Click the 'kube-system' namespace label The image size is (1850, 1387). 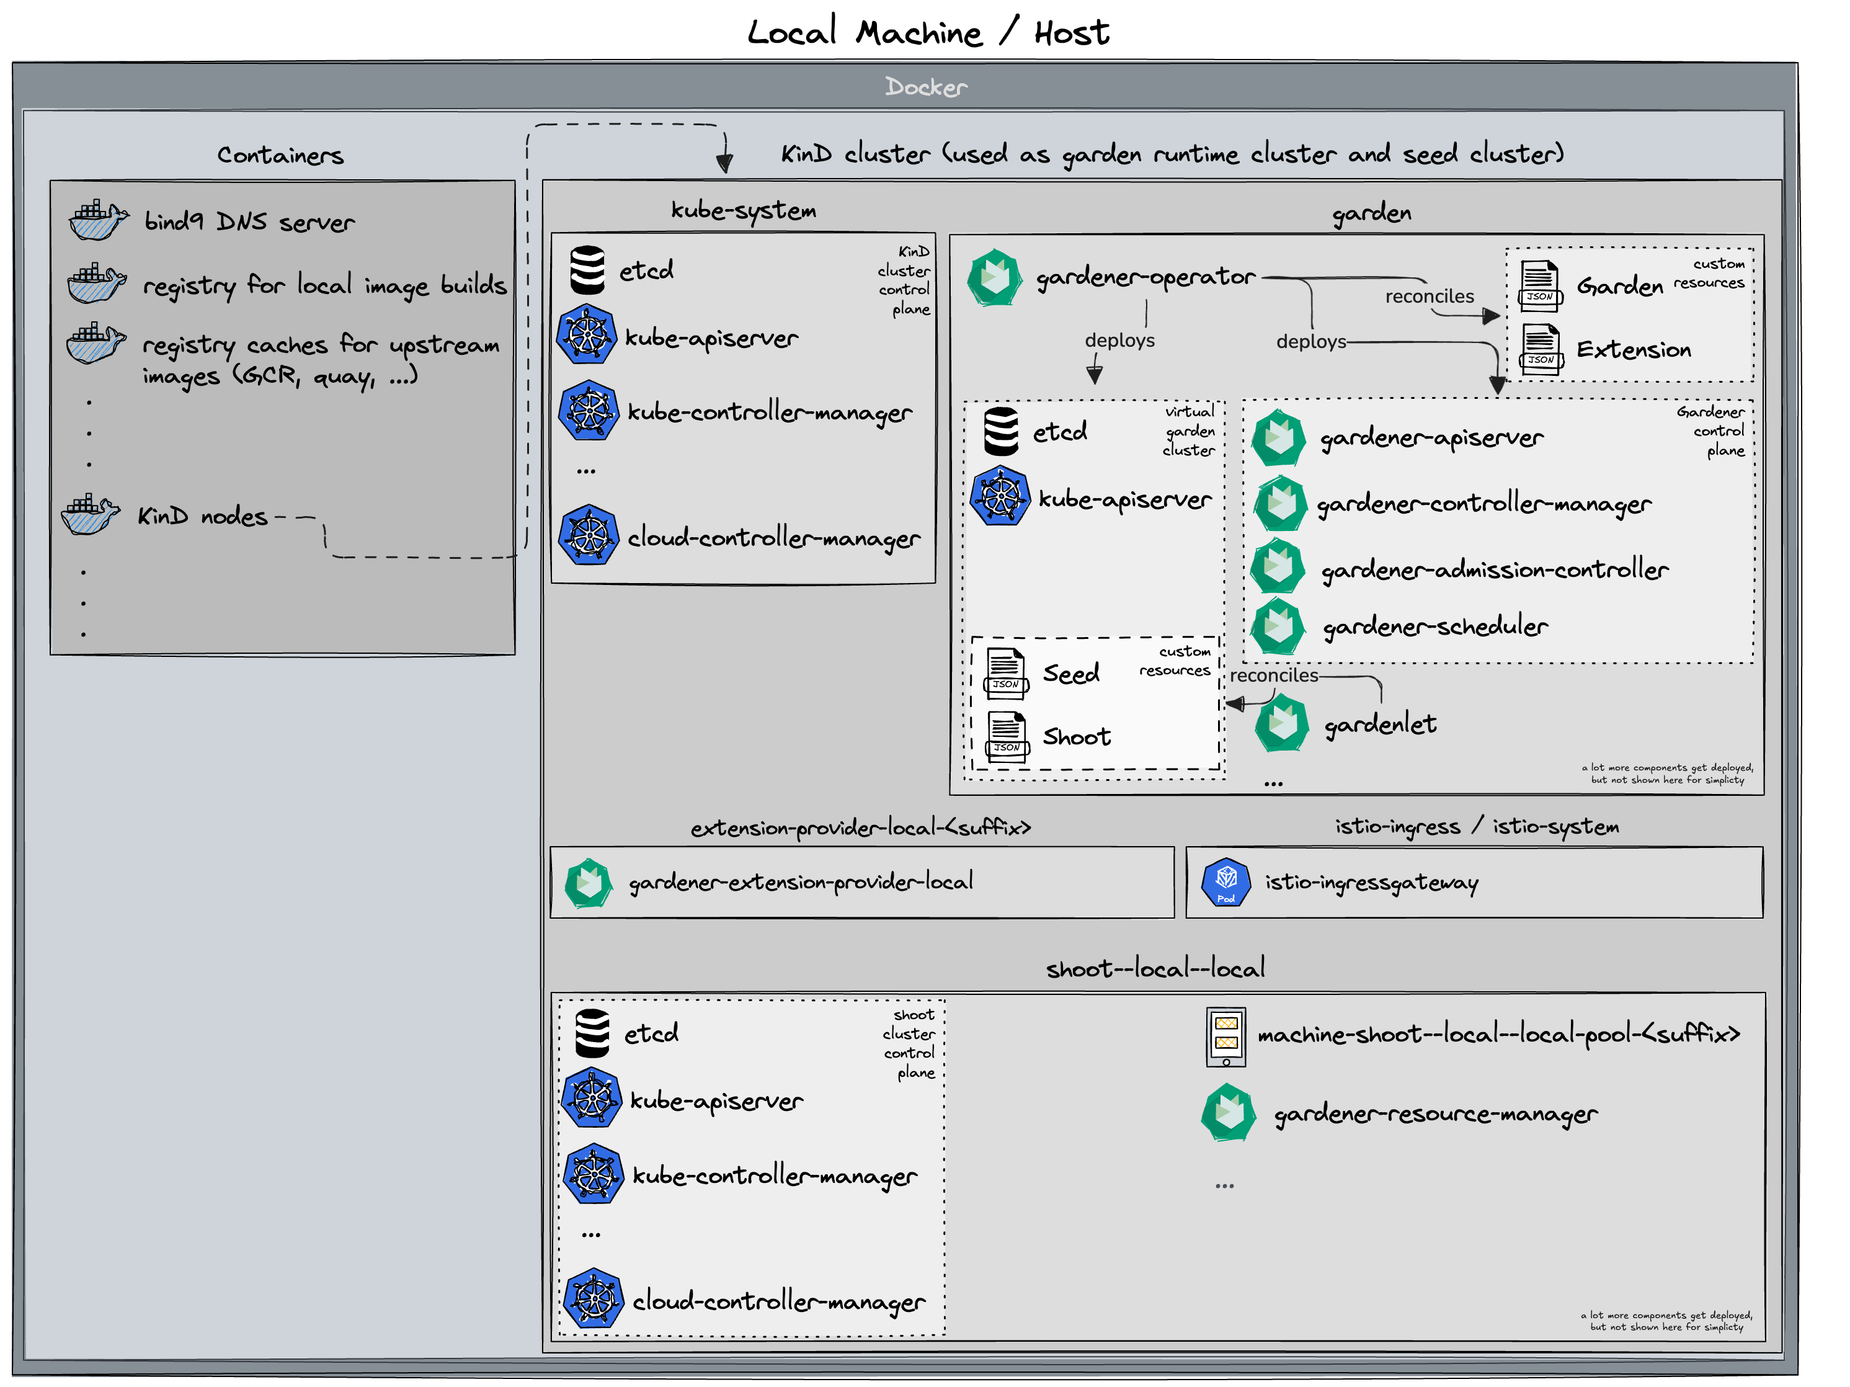pos(744,211)
